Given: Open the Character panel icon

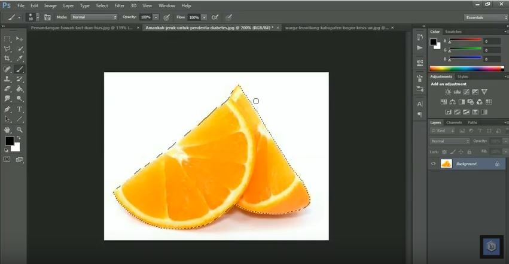Looking at the screenshot, I should click(x=420, y=104).
